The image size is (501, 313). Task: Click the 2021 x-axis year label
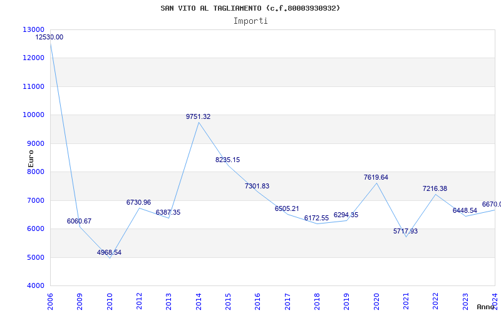(406, 302)
